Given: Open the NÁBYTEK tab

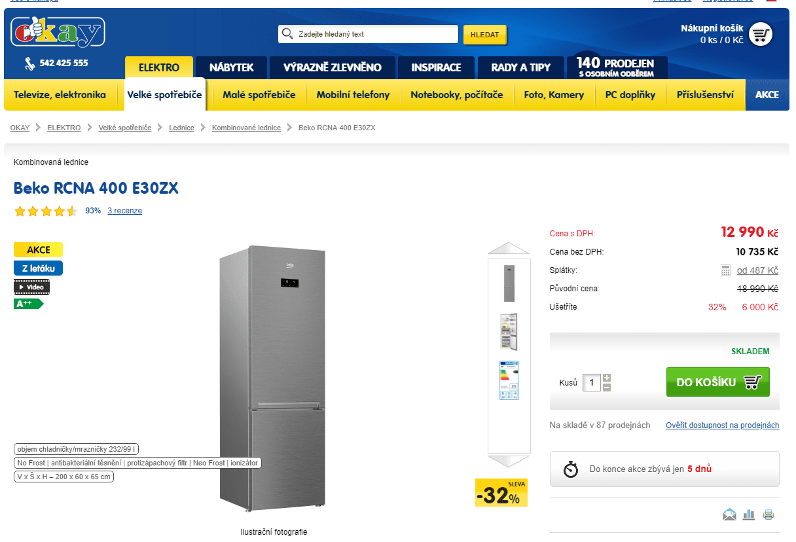Looking at the screenshot, I should (232, 67).
